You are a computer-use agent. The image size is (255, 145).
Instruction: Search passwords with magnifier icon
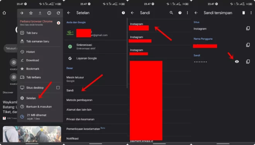(171, 13)
